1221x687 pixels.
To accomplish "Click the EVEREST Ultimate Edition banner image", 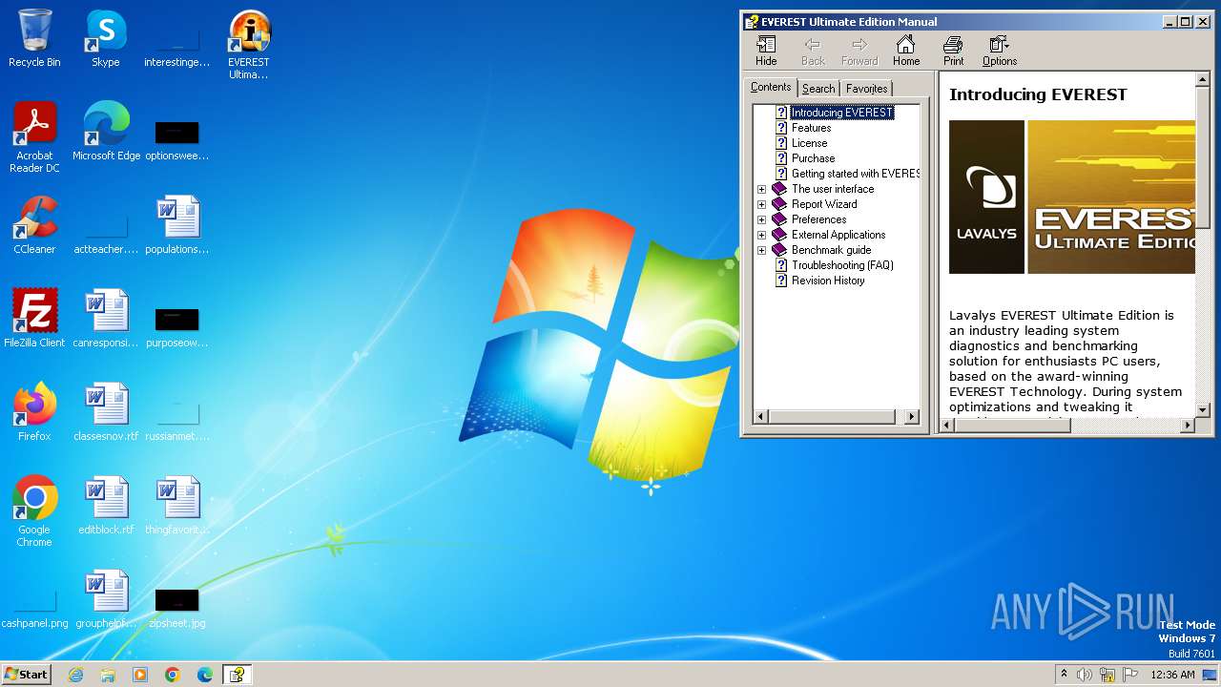I will tap(1111, 197).
